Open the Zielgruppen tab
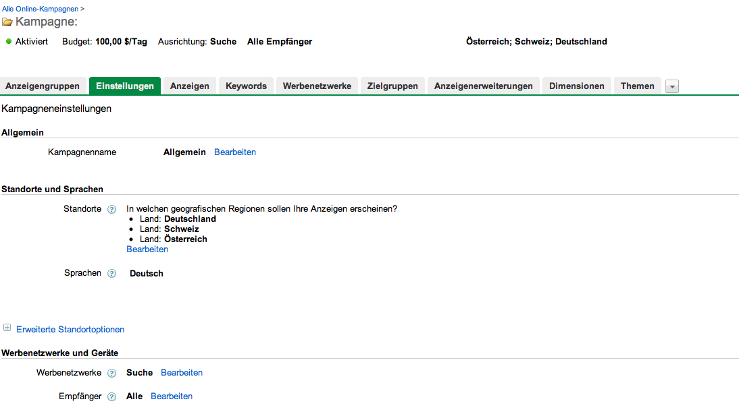The image size is (739, 414). tap(392, 86)
